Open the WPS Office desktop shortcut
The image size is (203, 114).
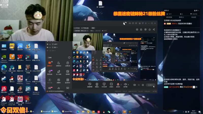[x=20, y=58]
